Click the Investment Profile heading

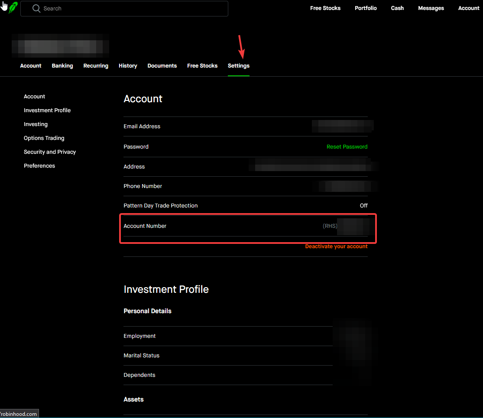tap(166, 289)
